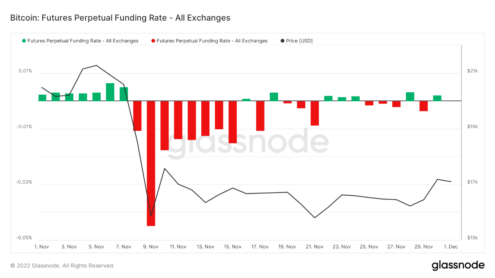Click the red legend dot for Funding Rate
Image resolution: width=495 pixels, height=278 pixels.
pyautogui.click(x=153, y=41)
